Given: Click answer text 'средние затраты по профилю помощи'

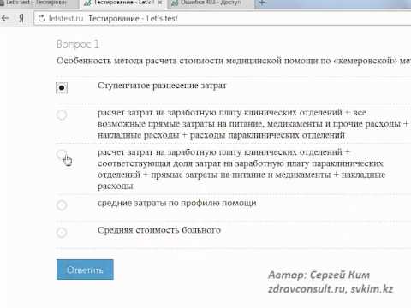Looking at the screenshot, I should [177, 203].
